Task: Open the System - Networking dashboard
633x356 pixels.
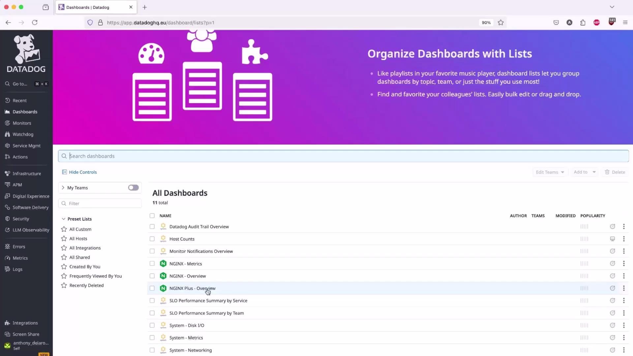Action: (x=190, y=350)
